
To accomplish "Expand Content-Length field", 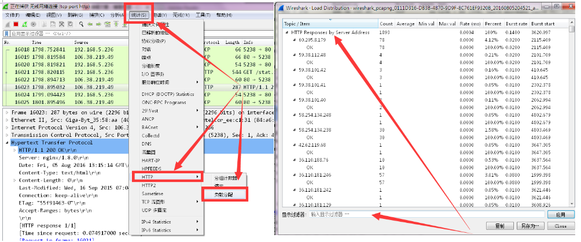I will click(14, 180).
